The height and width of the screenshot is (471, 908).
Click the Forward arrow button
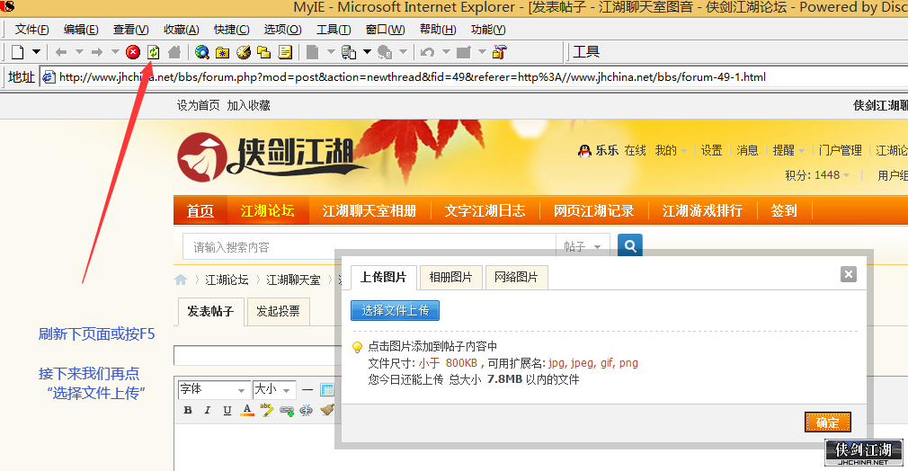click(97, 52)
